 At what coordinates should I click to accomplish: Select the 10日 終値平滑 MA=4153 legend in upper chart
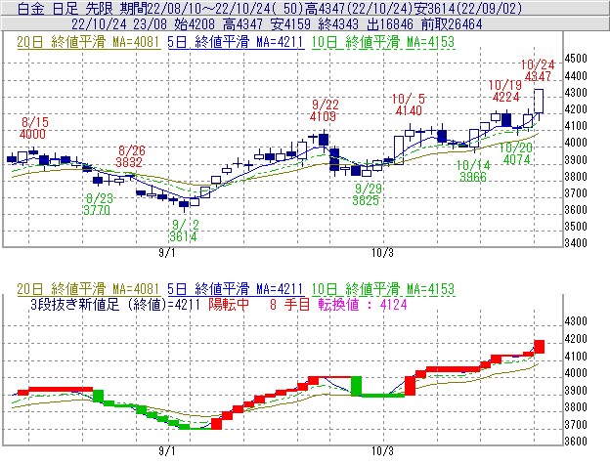coord(383,42)
